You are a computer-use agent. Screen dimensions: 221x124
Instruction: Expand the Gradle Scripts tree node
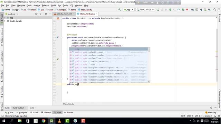[5, 21]
